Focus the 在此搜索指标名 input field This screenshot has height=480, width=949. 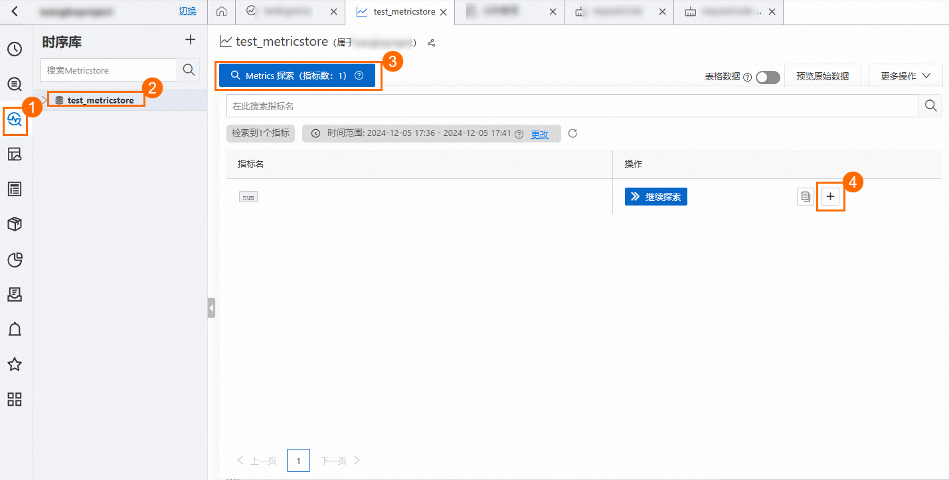pos(572,106)
